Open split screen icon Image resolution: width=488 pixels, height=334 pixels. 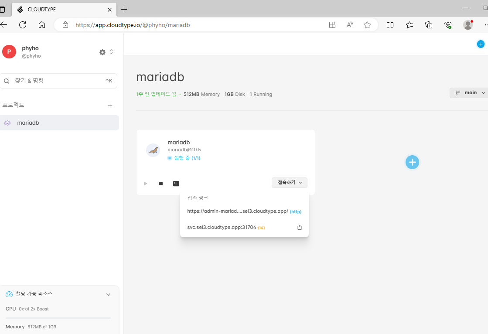(x=390, y=25)
